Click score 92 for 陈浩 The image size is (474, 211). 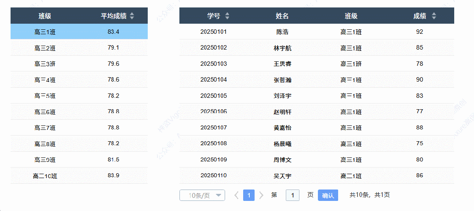coord(419,32)
